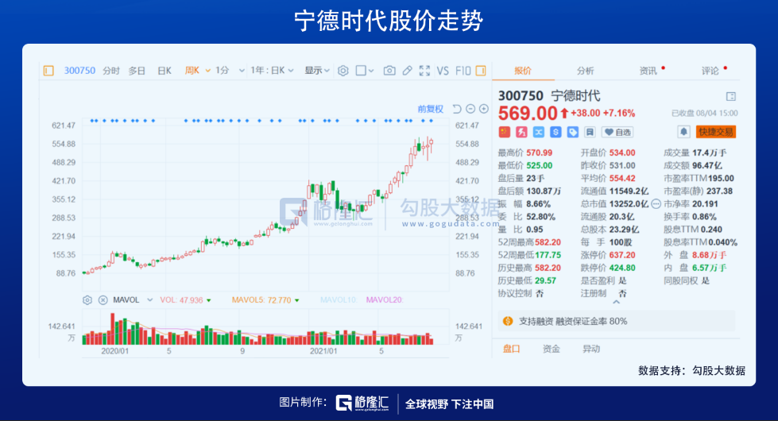Click the more icon next to 总市值
778x421 pixels.
656,204
